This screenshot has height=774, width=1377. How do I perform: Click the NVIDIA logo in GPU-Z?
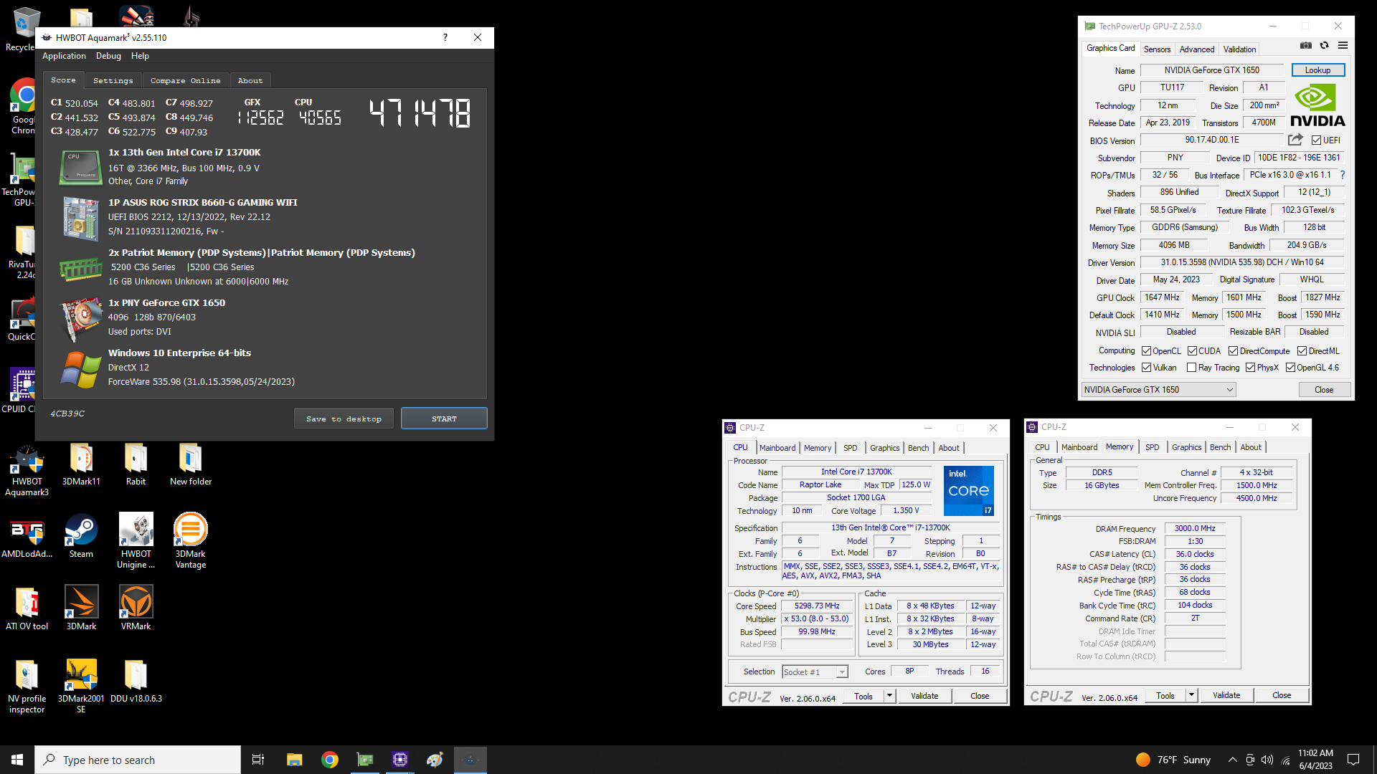1317,105
